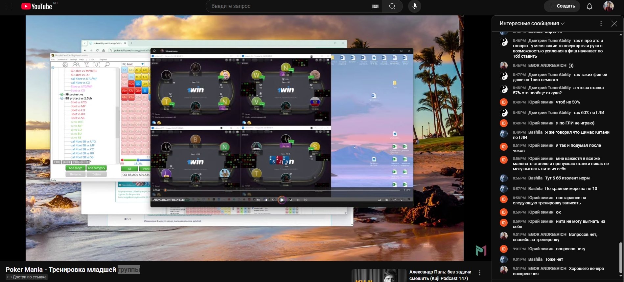Click skip-back button left of play
Image resolution: width=624 pixels, height=282 pixels.
(x=273, y=200)
